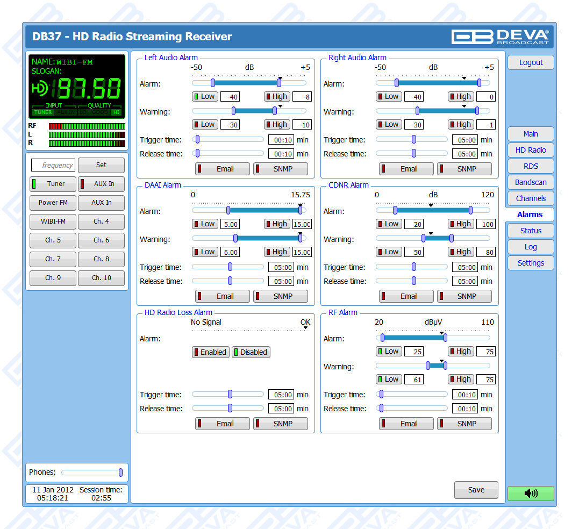Screen dimensions: 579x529
Task: Click Right Audio Alarm High value field
Action: 485,97
